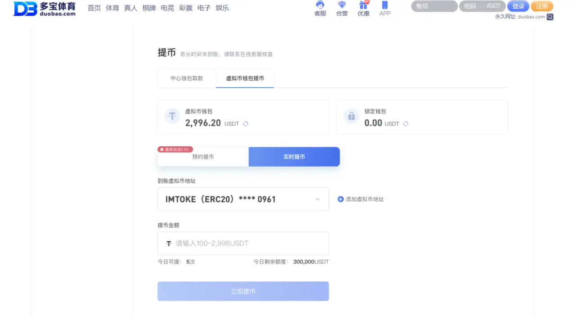
Task: Expand the IMTOKE (ERC20) address dropdown
Action: coord(243,199)
